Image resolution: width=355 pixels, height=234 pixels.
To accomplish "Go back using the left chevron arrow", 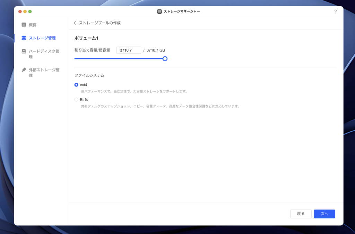I will (x=75, y=23).
